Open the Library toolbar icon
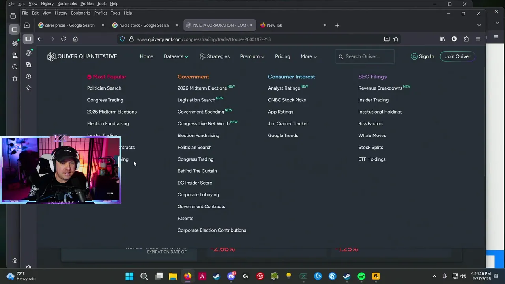The height and width of the screenshot is (284, 505). coord(442,39)
